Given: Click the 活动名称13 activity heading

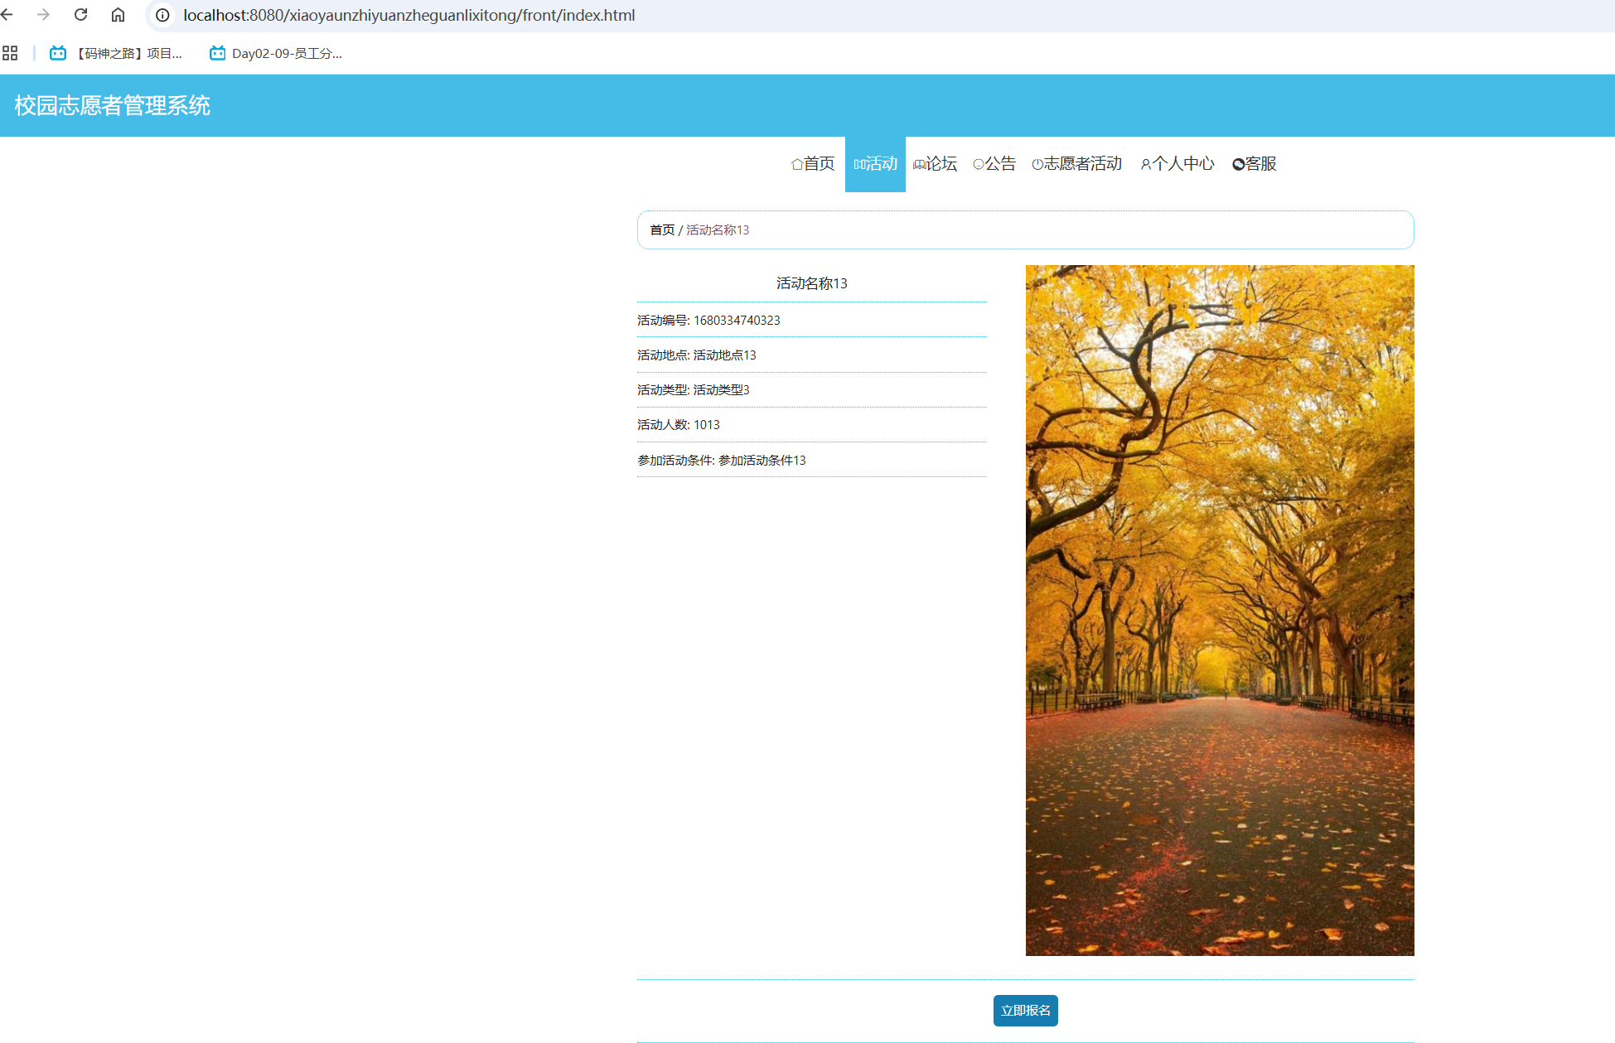Looking at the screenshot, I should click(x=812, y=283).
